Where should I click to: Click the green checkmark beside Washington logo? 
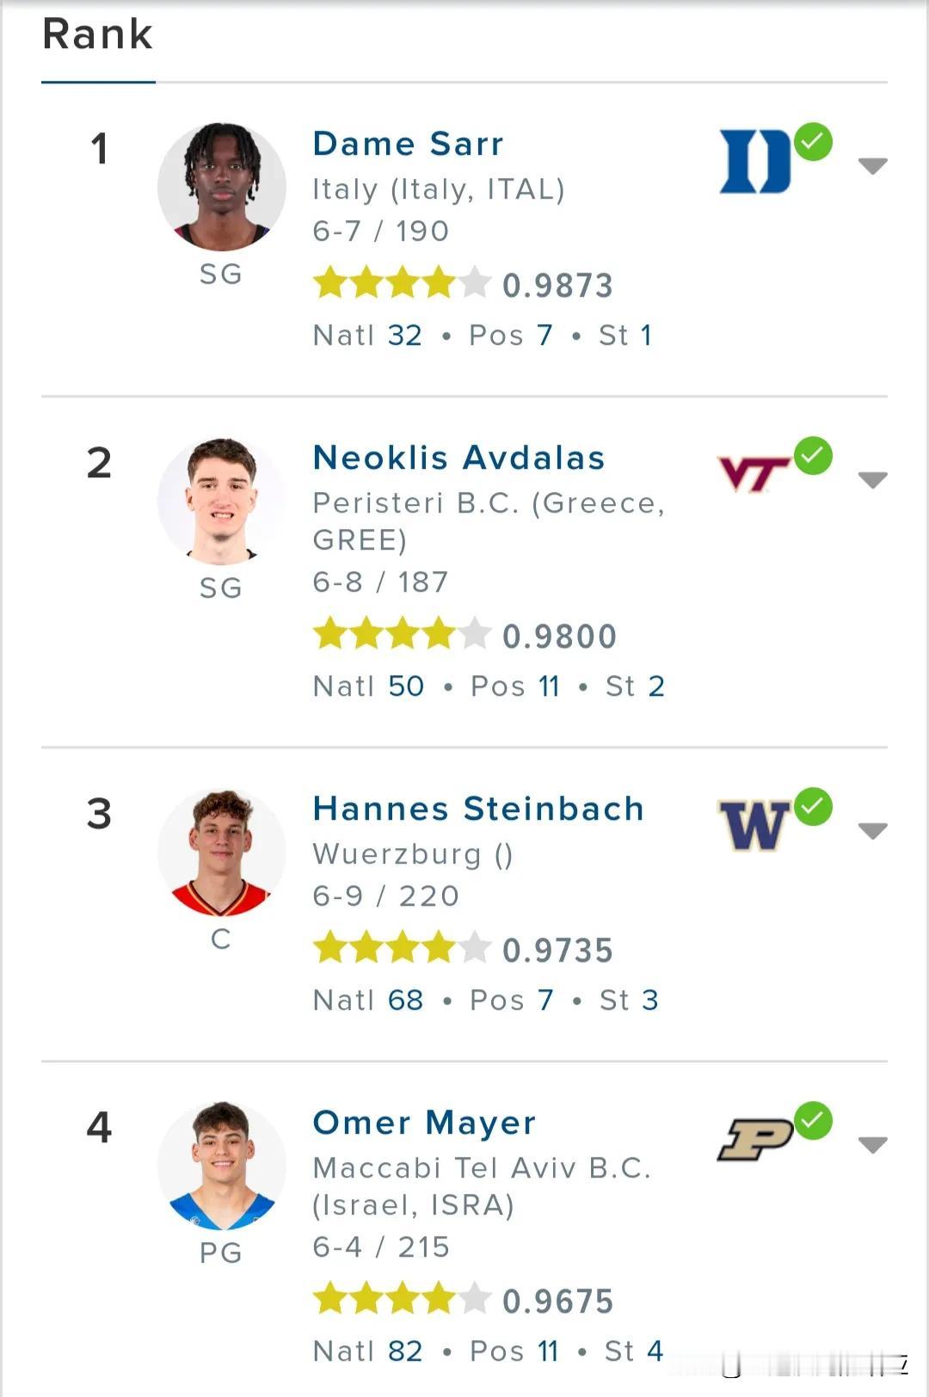tap(813, 807)
